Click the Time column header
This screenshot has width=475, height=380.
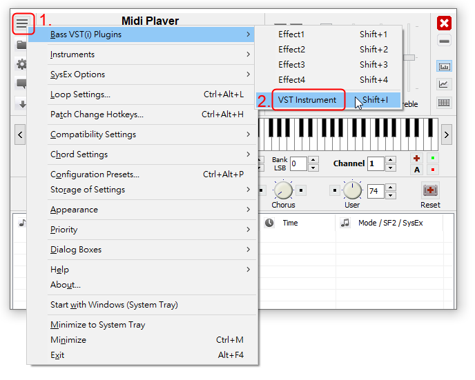click(297, 223)
